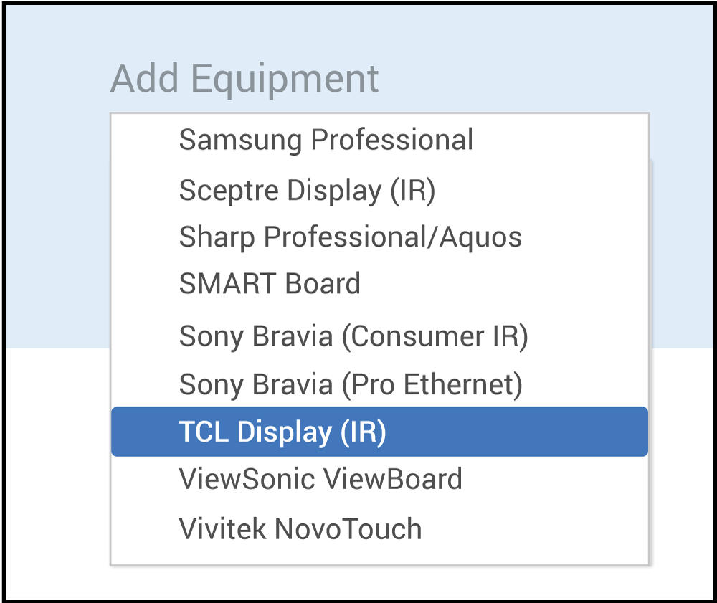The height and width of the screenshot is (603, 717).
Task: Click the highlighted TCL Display (IR) item
Action: pos(282,432)
